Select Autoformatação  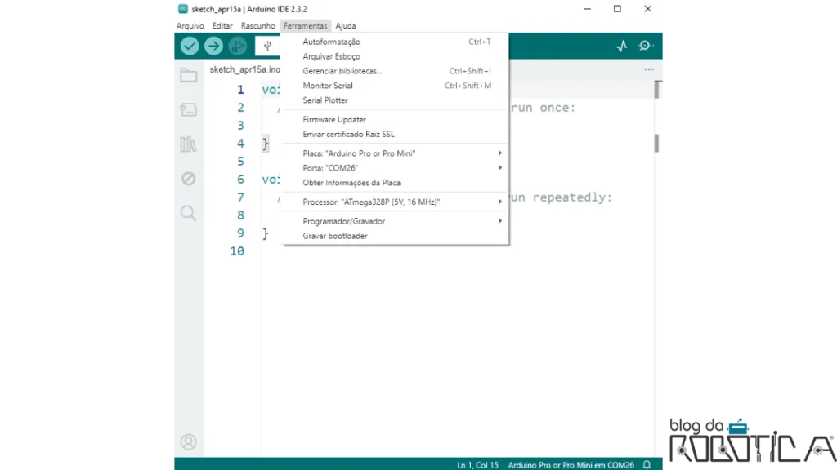(x=395, y=42)
